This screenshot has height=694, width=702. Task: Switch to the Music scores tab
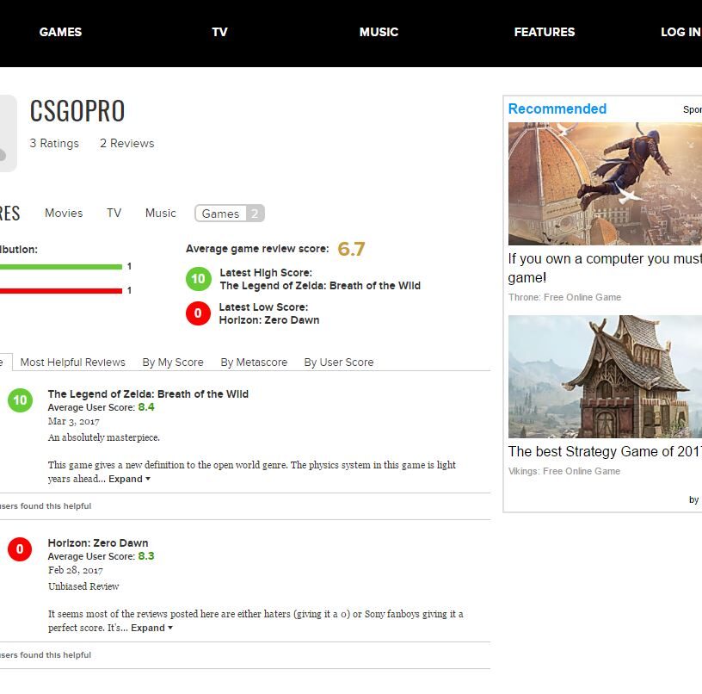(x=161, y=213)
